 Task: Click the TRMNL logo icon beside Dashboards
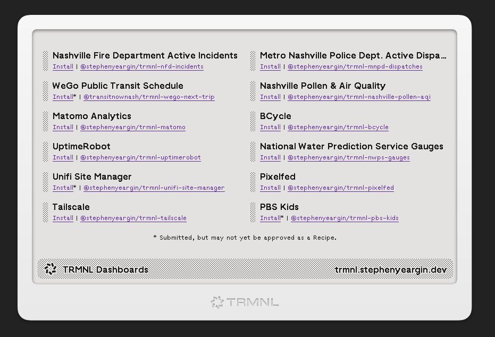[x=50, y=269]
